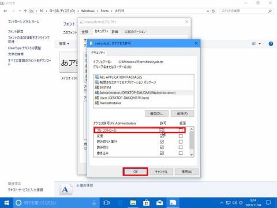
Task: Toggle Deny for 読み取りと実行
Action: tap(181, 142)
